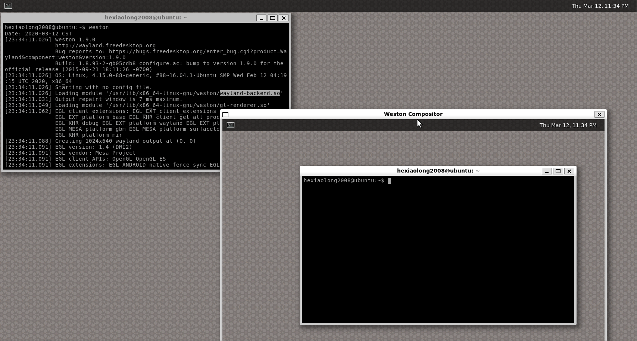Click 'EGL client extensions: EGL_EXT_client_extensions' line
Viewport: 637px width, 341px height.
click(x=110, y=111)
